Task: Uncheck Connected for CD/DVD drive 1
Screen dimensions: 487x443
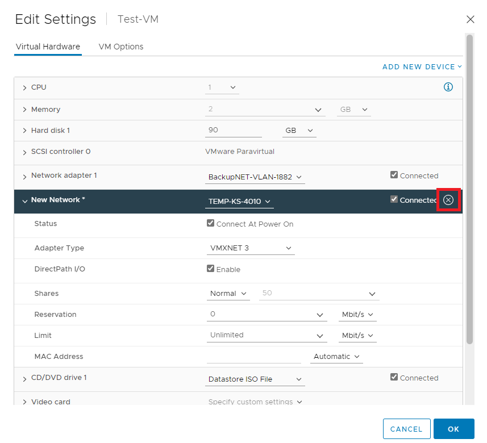Action: (394, 377)
